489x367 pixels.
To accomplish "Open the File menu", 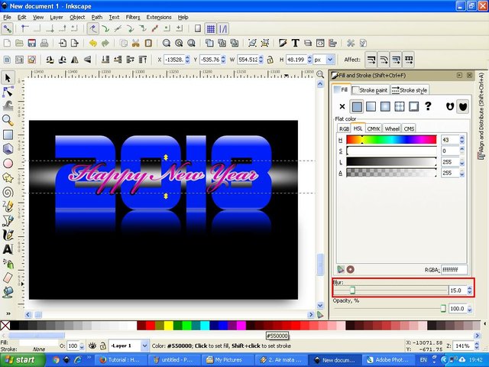I will pyautogui.click(x=7, y=17).
